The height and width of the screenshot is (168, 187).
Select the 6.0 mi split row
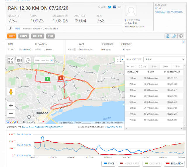coord(154,108)
